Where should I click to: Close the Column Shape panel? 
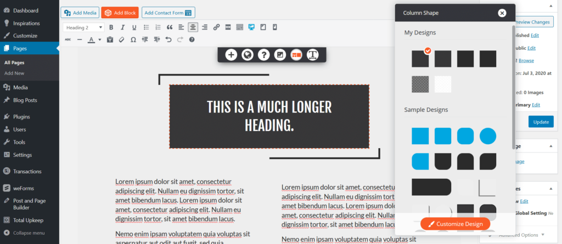click(x=502, y=13)
